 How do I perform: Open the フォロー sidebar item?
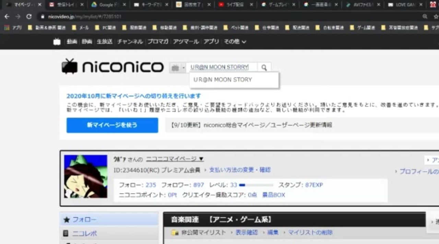click(109, 220)
